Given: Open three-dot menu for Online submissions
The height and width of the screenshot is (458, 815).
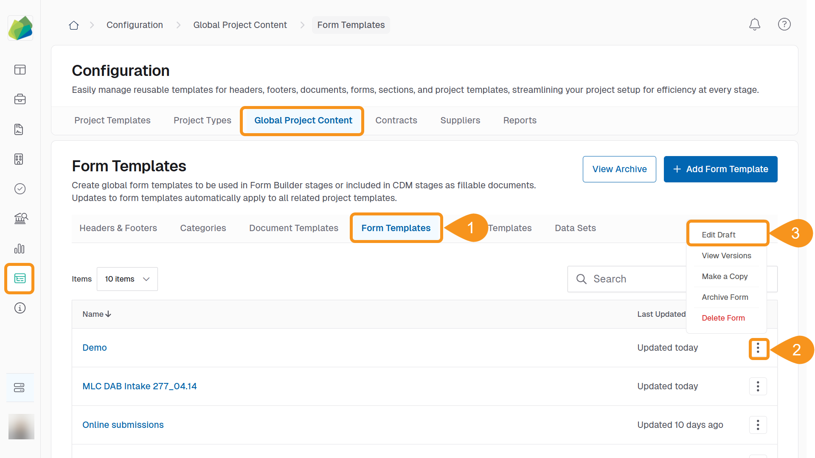Looking at the screenshot, I should click(x=758, y=425).
